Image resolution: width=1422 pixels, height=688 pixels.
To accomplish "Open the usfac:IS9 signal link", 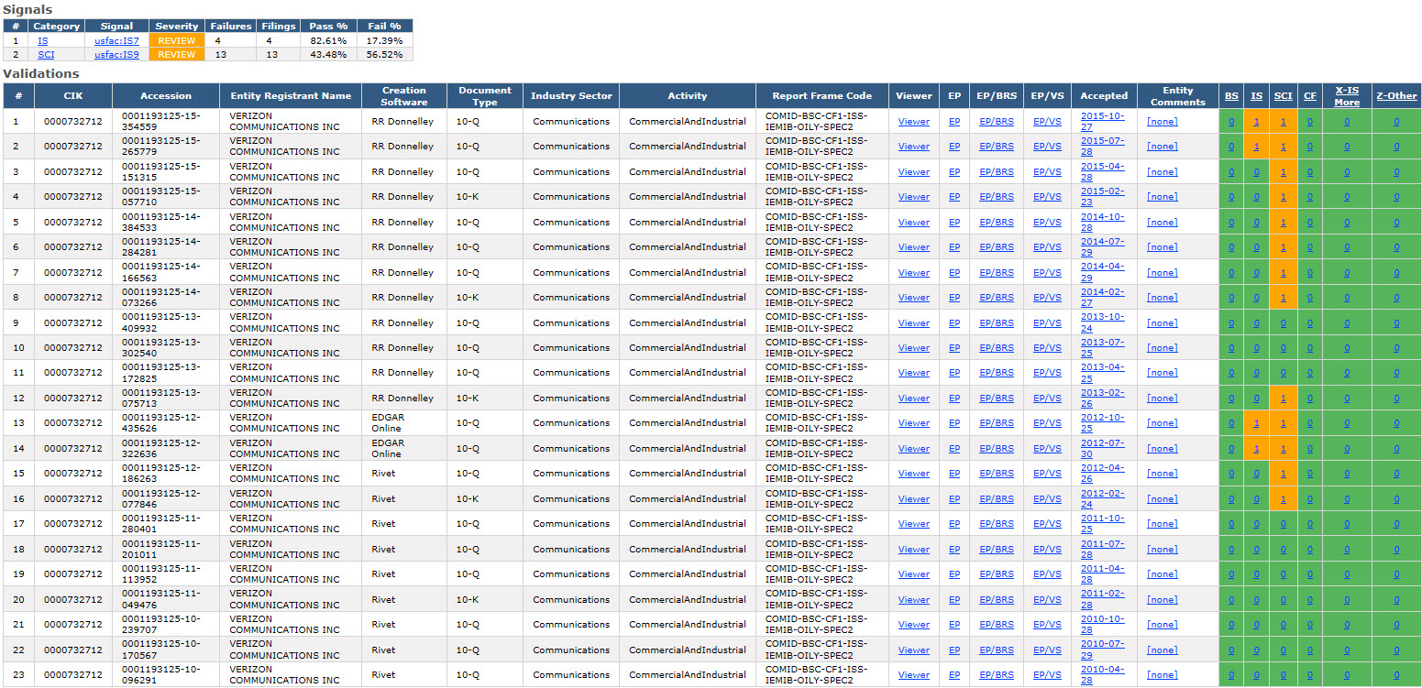I will (116, 54).
